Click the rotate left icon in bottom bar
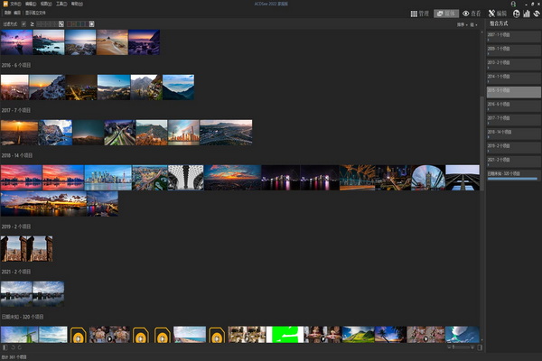The image size is (542, 361). point(14,347)
